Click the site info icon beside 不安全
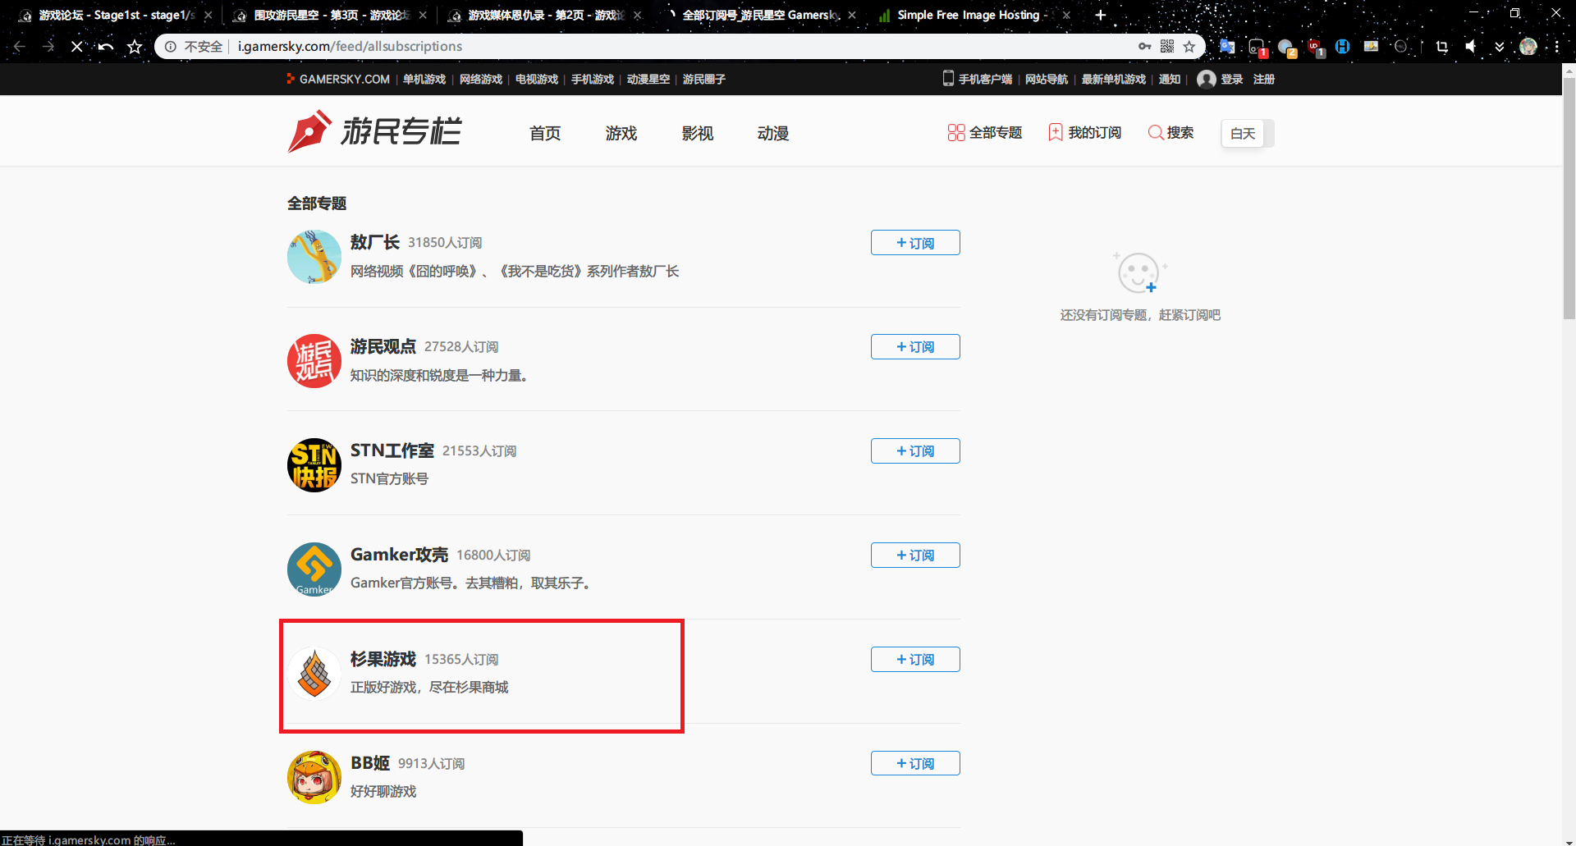This screenshot has width=1576, height=846. [171, 47]
